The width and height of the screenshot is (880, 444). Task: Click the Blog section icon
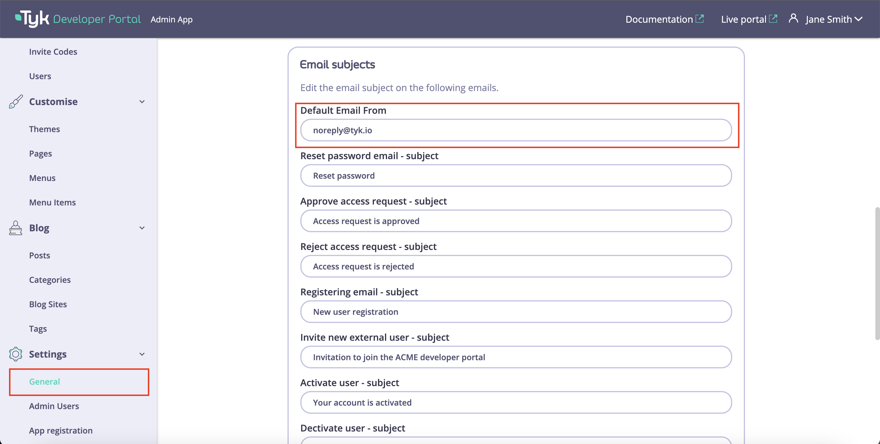tap(15, 228)
